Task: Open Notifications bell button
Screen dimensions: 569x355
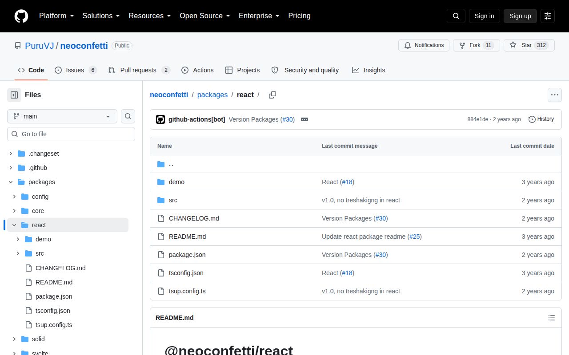Action: pos(424,45)
